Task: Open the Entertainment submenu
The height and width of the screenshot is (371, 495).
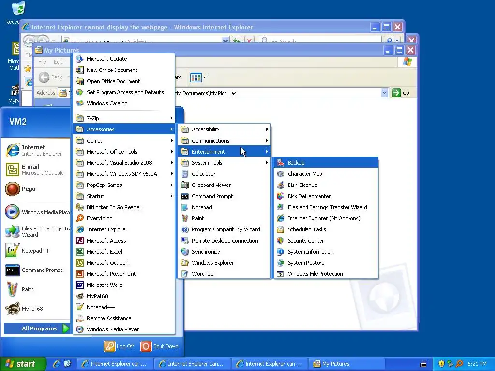Action: point(224,151)
